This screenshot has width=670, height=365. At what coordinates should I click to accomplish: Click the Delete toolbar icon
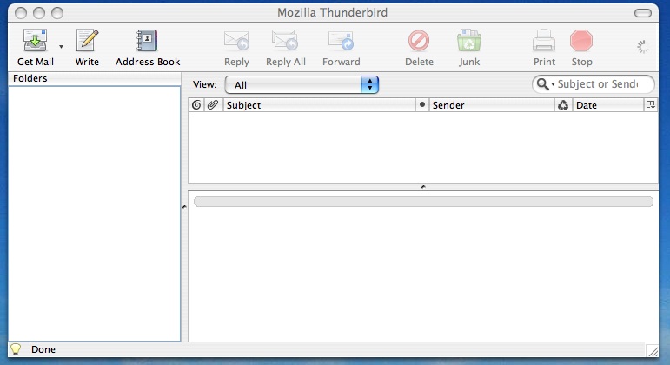pyautogui.click(x=419, y=41)
